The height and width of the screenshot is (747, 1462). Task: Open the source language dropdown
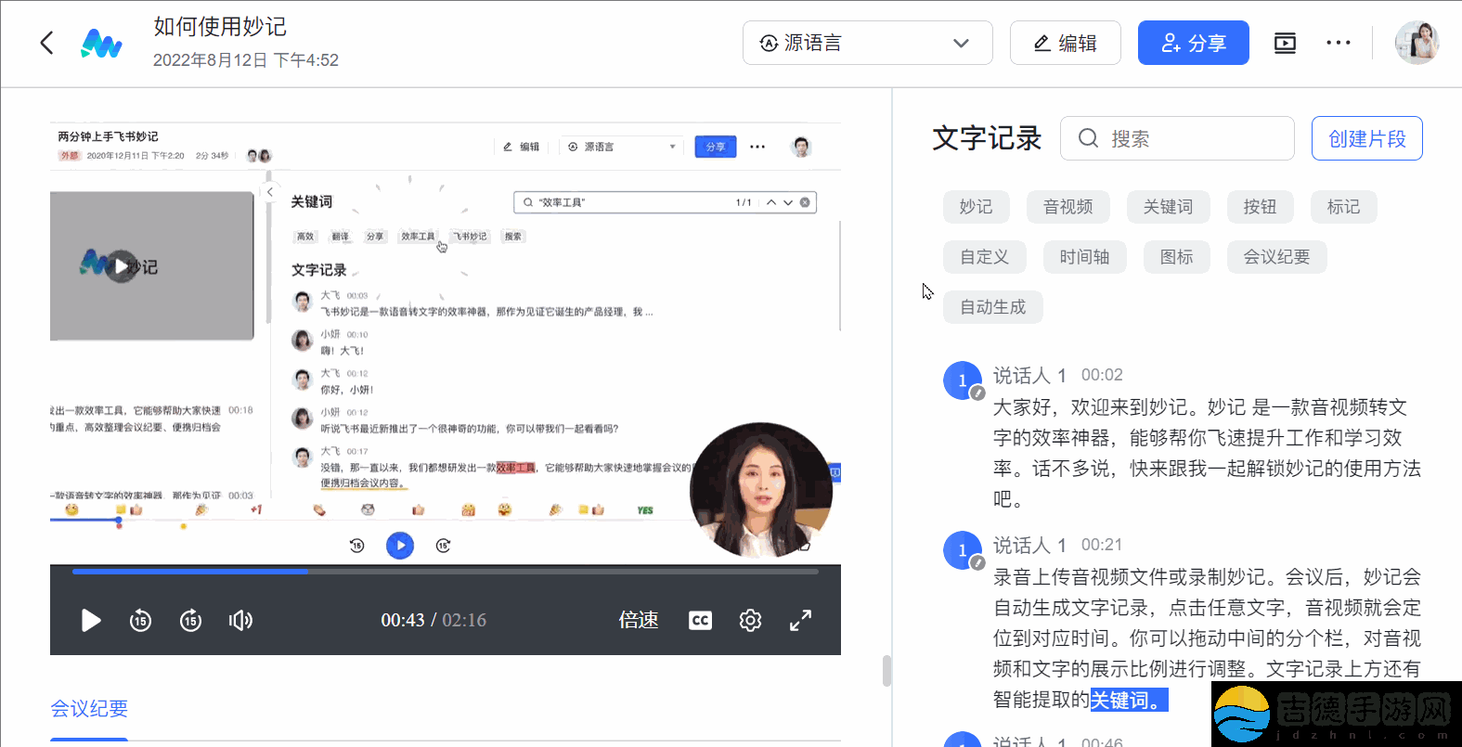pos(867,43)
